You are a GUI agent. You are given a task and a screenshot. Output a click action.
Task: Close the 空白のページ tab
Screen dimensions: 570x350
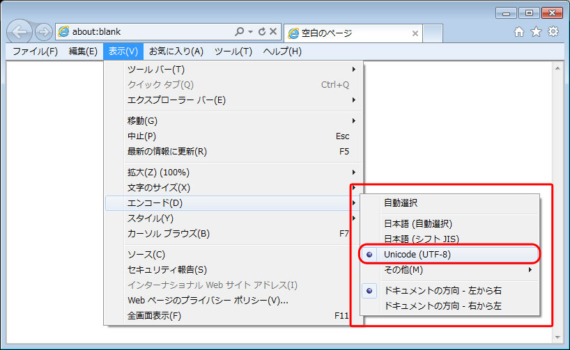pos(415,33)
